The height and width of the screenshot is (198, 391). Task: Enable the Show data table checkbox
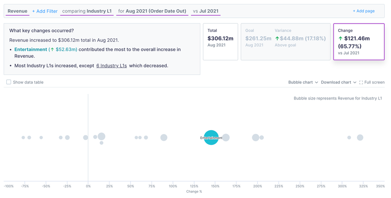[9, 82]
